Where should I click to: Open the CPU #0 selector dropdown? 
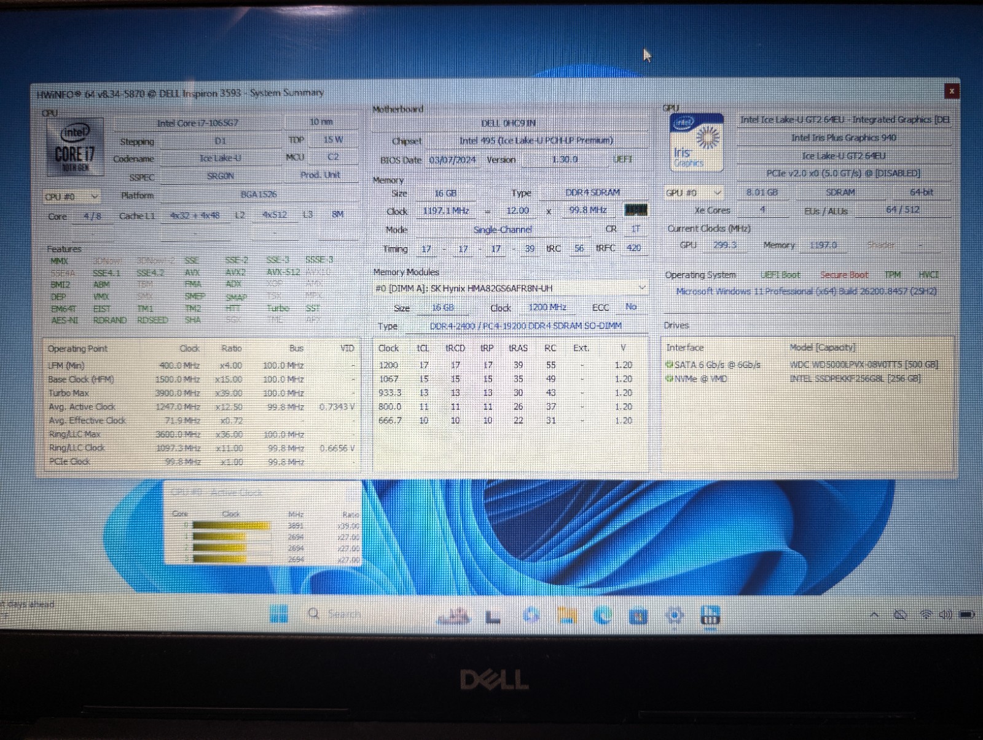[72, 197]
